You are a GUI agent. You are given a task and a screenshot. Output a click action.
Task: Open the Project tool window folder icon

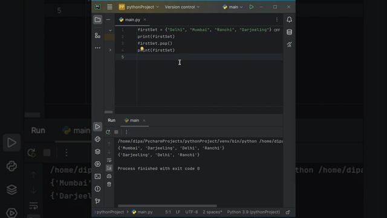97,19
